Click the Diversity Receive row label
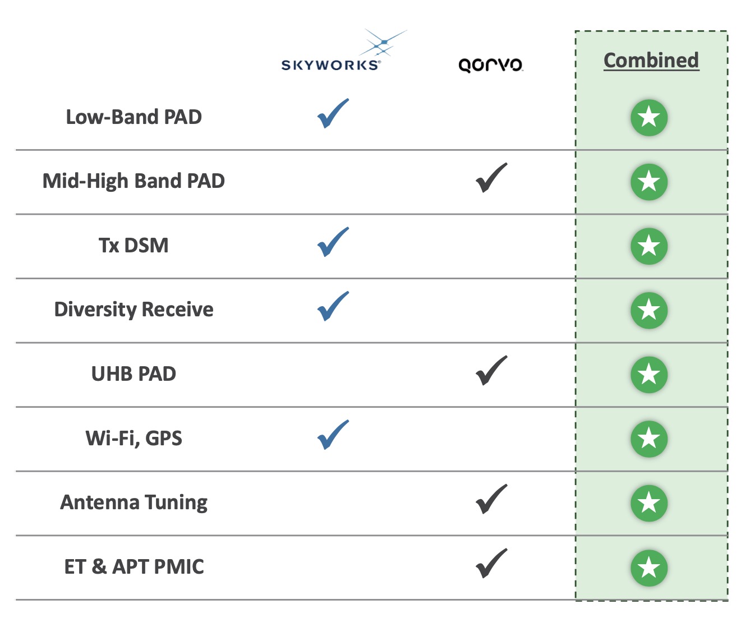Image resolution: width=755 pixels, height=618 pixels. pyautogui.click(x=133, y=310)
